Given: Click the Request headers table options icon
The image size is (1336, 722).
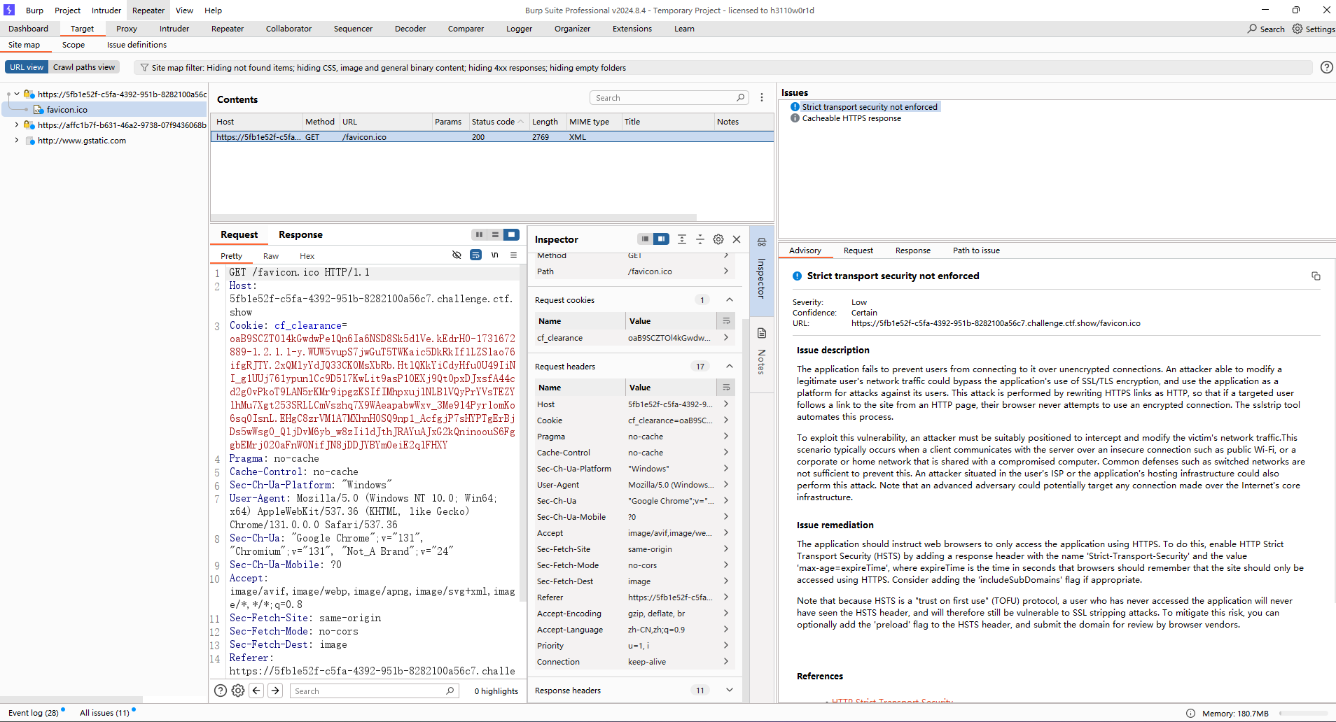Looking at the screenshot, I should click(726, 388).
